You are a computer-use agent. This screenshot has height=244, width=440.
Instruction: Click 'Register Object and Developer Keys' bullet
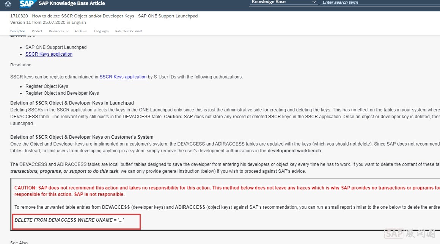(x=62, y=93)
